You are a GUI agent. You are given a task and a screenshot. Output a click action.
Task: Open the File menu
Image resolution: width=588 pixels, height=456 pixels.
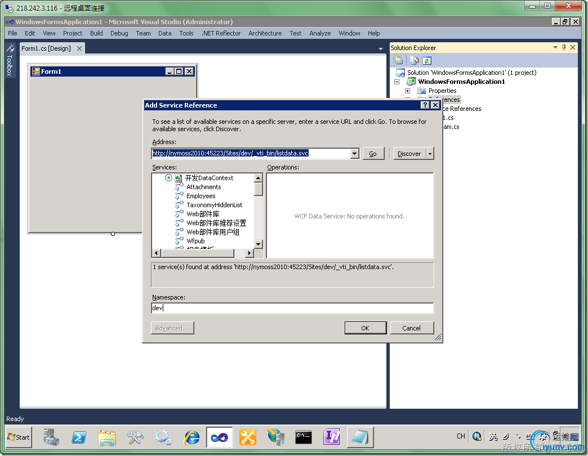12,33
